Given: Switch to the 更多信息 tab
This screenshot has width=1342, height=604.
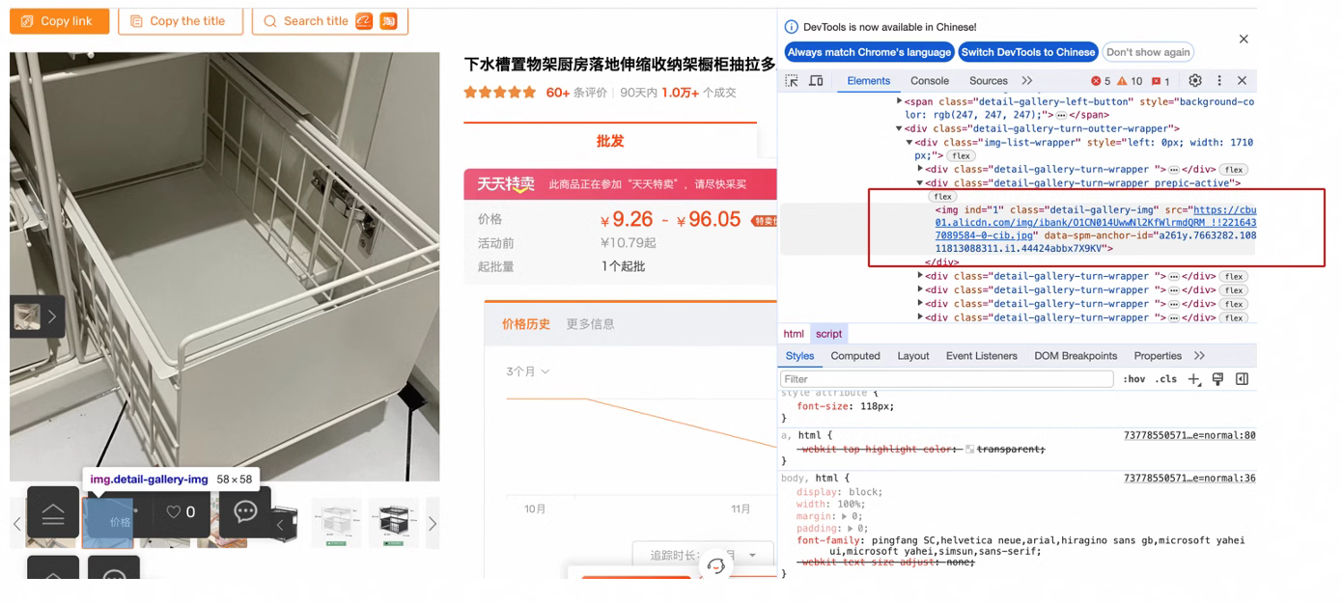Looking at the screenshot, I should point(590,324).
